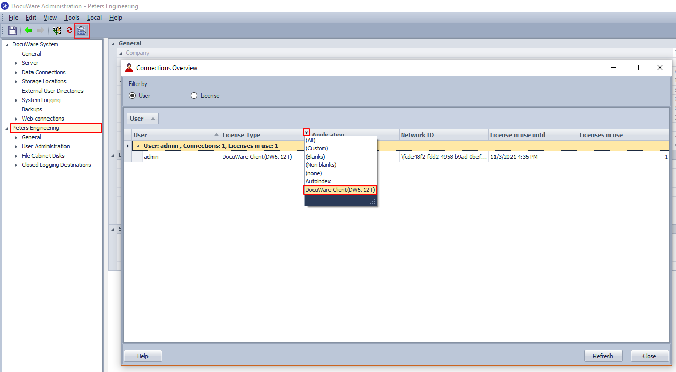The height and width of the screenshot is (372, 676).
Task: Click the expand tree nodes toolbar icon
Action: tap(57, 30)
